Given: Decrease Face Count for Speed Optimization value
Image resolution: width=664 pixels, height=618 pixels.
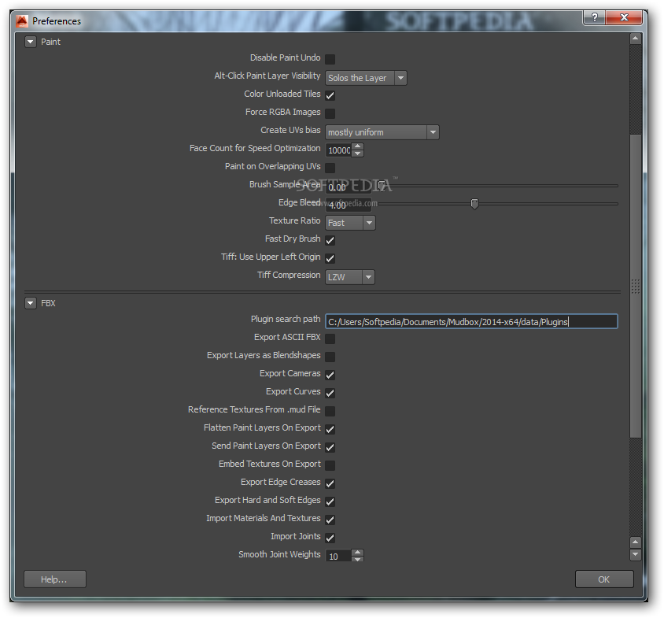Looking at the screenshot, I should coord(358,154).
